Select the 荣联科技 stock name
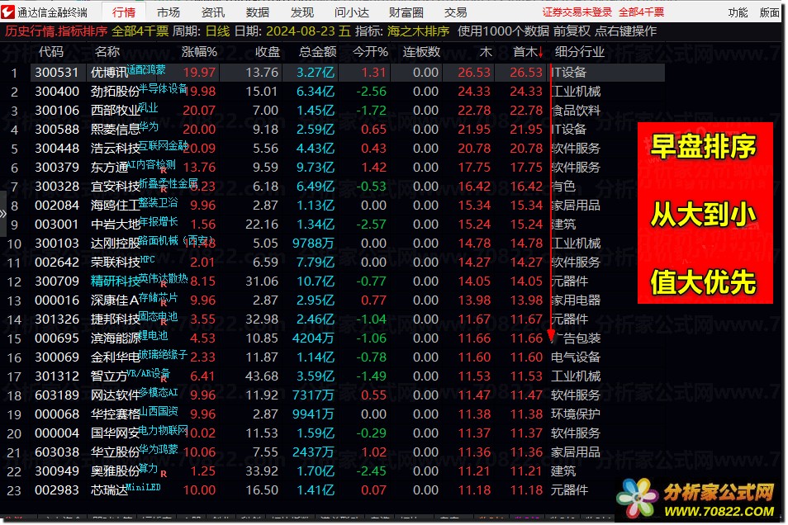788x525 pixels. pos(115,262)
